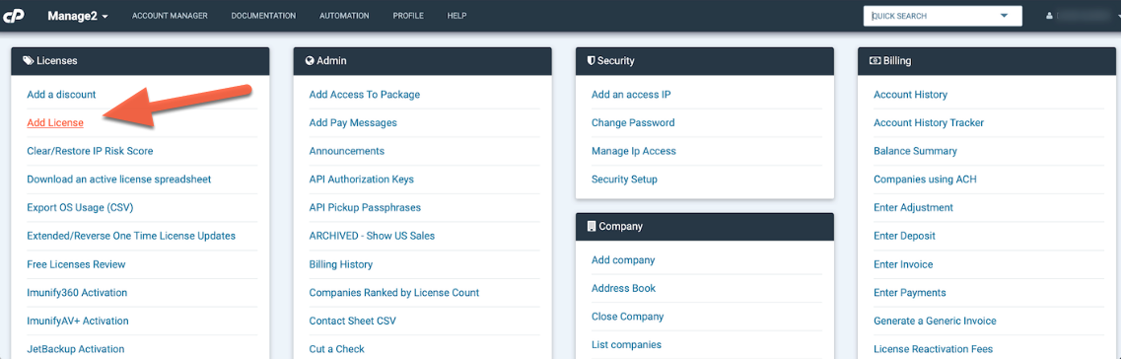Image resolution: width=1122 pixels, height=359 pixels.
Task: Open Companies Ranked by License Count
Action: pyautogui.click(x=394, y=293)
